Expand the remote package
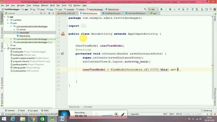Image resolution: width=217 pixels, height=122 pixels. click(x=14, y=29)
